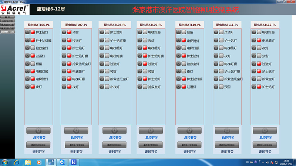Image resolution: width=296 pixels, height=166 pixels.
Task: Open the Windows Start menu
Action: [6, 162]
